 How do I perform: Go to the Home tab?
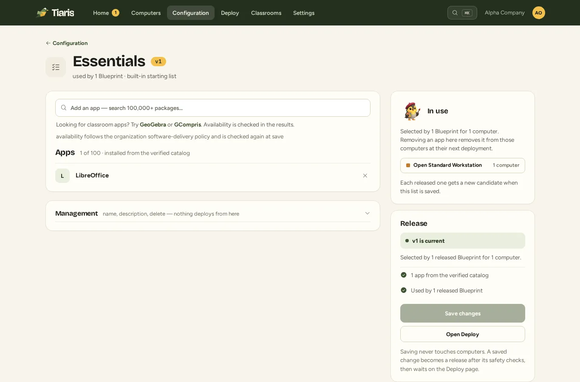coord(106,13)
